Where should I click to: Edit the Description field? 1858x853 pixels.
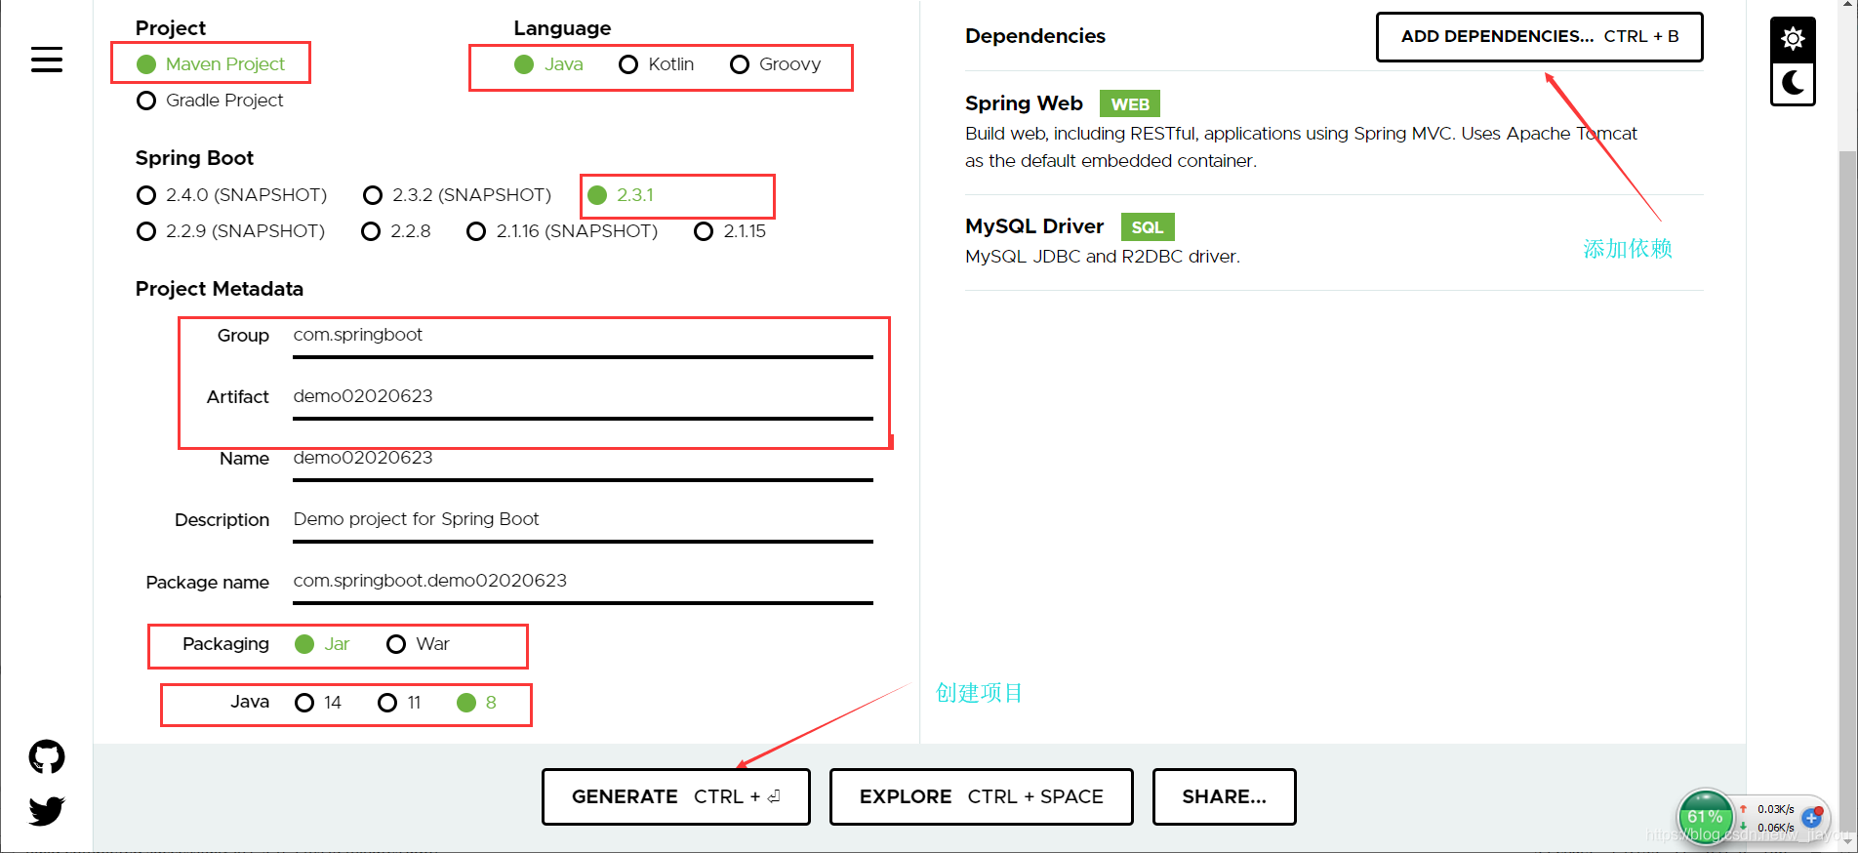(x=583, y=520)
